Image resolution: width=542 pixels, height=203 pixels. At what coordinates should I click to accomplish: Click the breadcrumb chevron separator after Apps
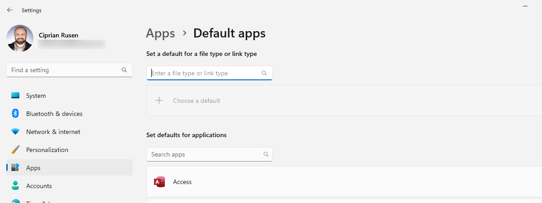tap(184, 33)
